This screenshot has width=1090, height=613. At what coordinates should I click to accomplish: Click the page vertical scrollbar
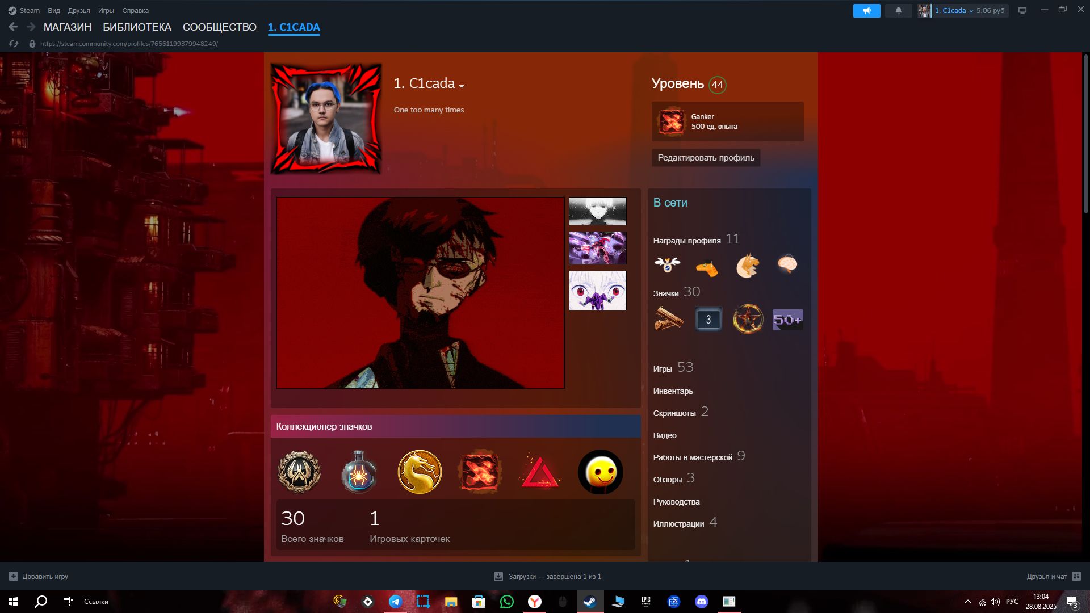1085,134
